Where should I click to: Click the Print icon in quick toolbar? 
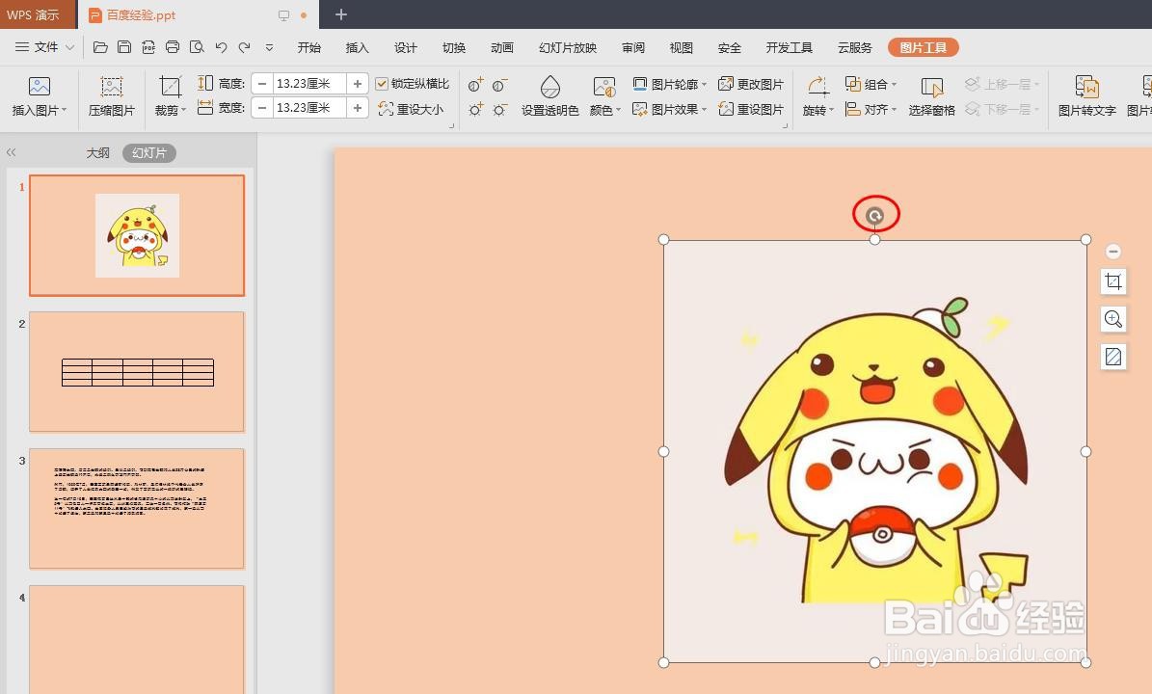(173, 48)
